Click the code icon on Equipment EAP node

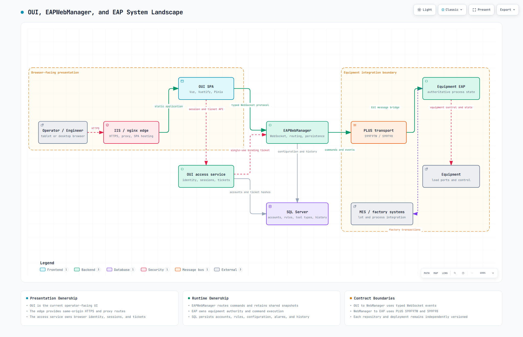[x=426, y=81]
